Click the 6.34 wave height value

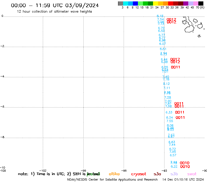tap(170, 118)
